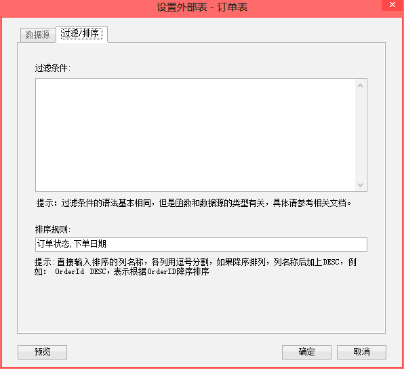This screenshot has width=404, height=369.
Task: Confirm settings with the 确定 button
Action: [x=306, y=352]
